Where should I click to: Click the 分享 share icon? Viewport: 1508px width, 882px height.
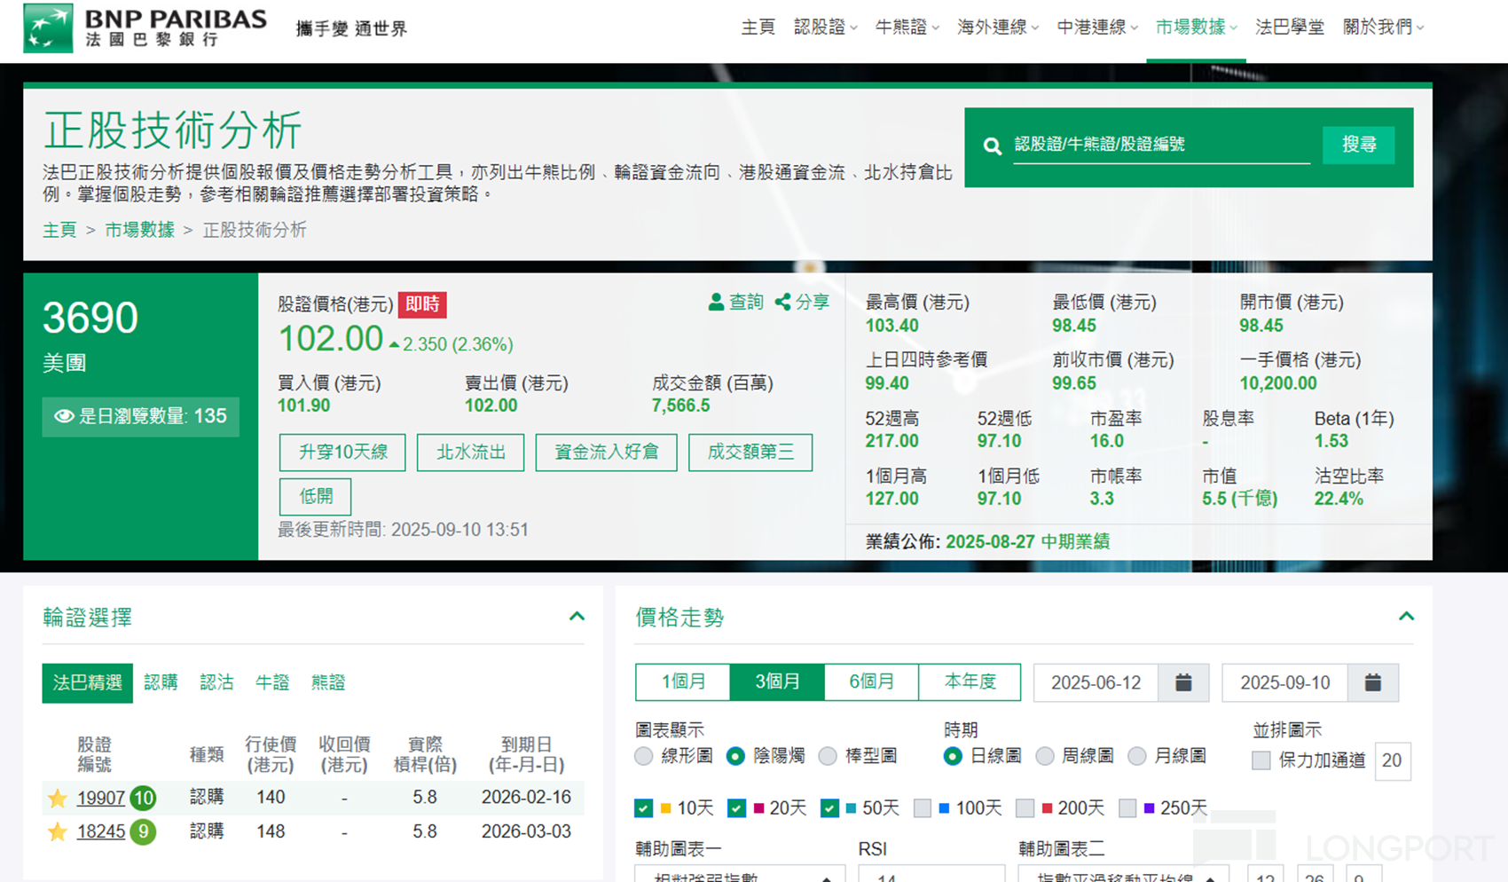click(x=782, y=303)
